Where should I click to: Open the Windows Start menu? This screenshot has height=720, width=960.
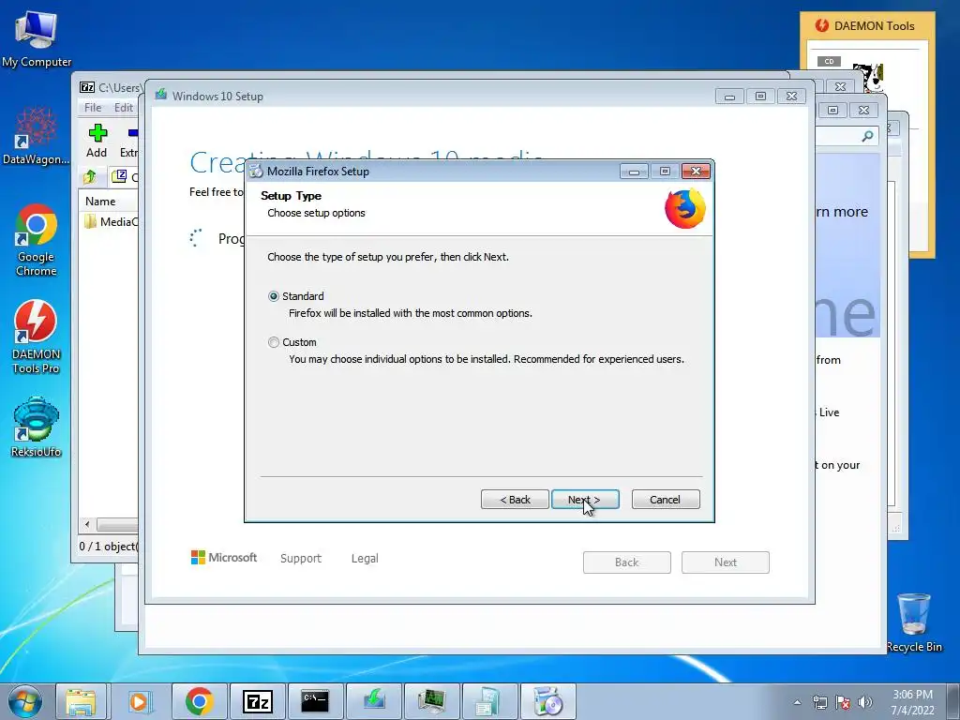coord(25,701)
